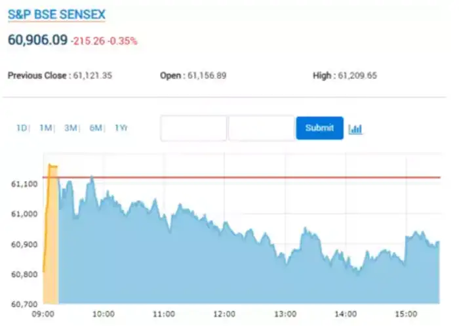Screen dimensions: 459x326
Task: Show the 6M chart period
Action: (x=95, y=128)
